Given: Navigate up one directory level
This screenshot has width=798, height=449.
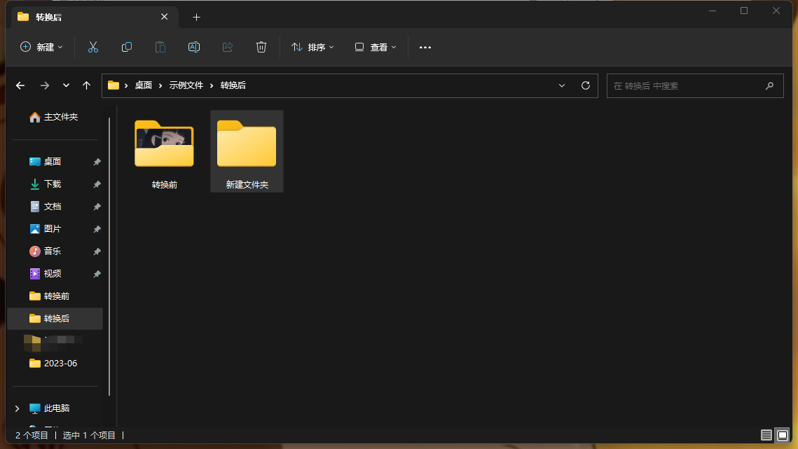Looking at the screenshot, I should pyautogui.click(x=86, y=85).
